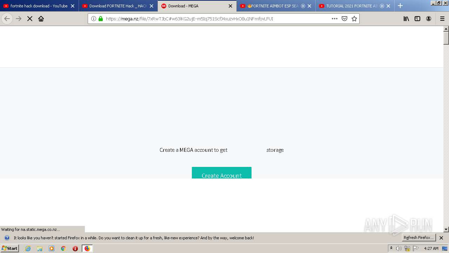Mute audio on FORTNITE AIMBOT tab
Image resolution: width=449 pixels, height=253 pixels.
tap(303, 6)
